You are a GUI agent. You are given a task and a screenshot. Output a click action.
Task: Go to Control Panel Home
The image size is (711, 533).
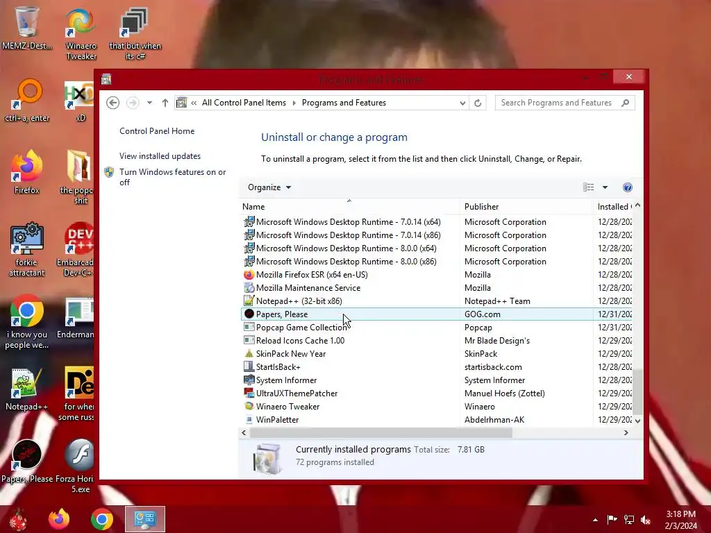coord(157,131)
